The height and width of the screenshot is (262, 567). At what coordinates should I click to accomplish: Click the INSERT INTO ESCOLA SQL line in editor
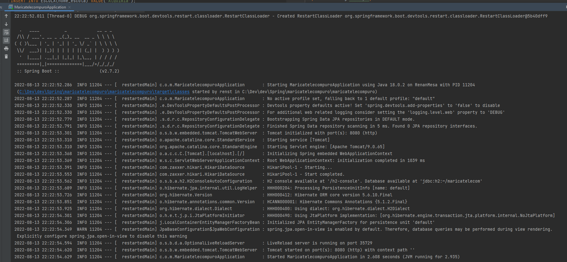click(x=73, y=1)
